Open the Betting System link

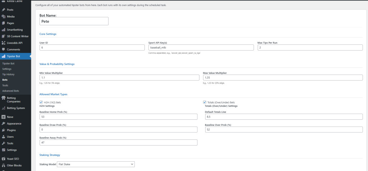click(x=16, y=108)
